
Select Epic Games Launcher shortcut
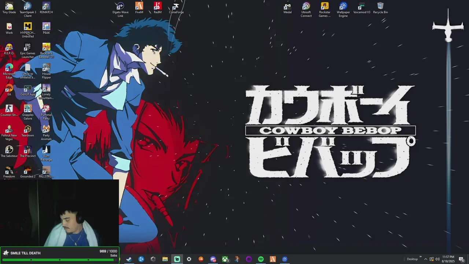pyautogui.click(x=28, y=51)
